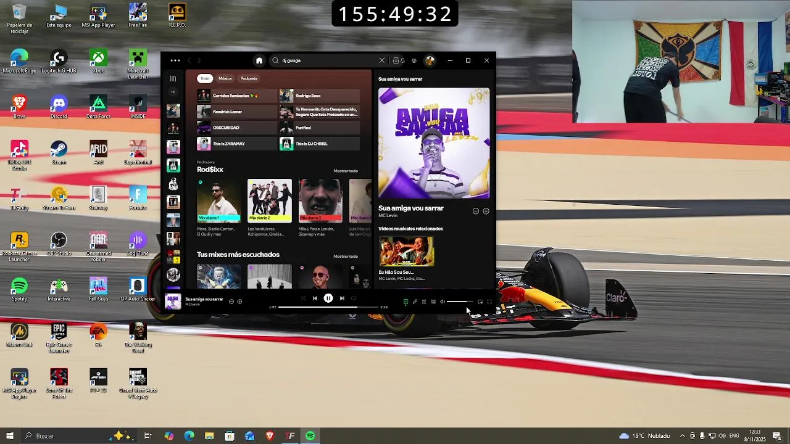Viewport: 790px width, 444px height.
Task: Open Sua amiga vou sarrar album art
Action: point(434,143)
